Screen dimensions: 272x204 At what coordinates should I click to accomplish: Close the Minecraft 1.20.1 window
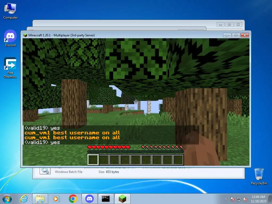(x=245, y=35)
